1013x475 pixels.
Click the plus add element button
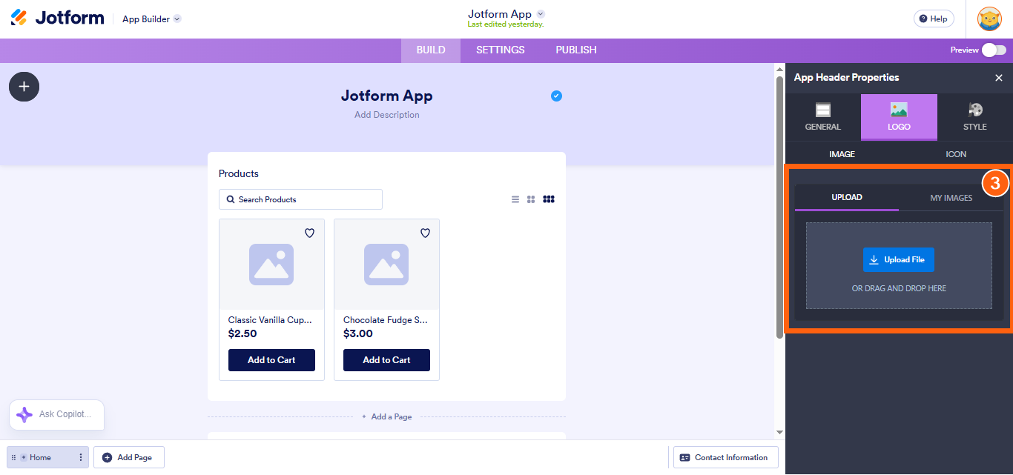(24, 87)
